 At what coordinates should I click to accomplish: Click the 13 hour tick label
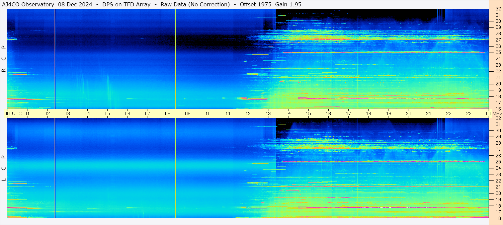click(268, 114)
